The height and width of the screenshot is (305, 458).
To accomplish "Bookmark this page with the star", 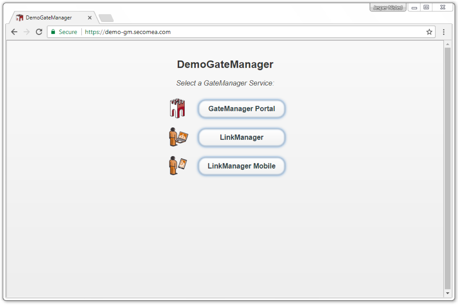I will tap(429, 32).
